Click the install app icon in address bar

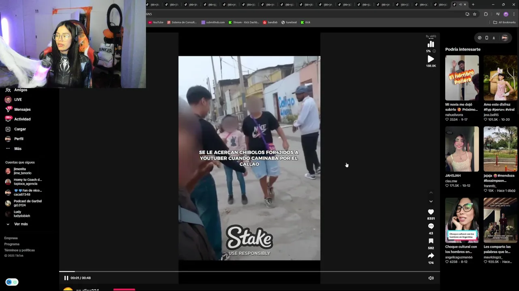coord(468,14)
